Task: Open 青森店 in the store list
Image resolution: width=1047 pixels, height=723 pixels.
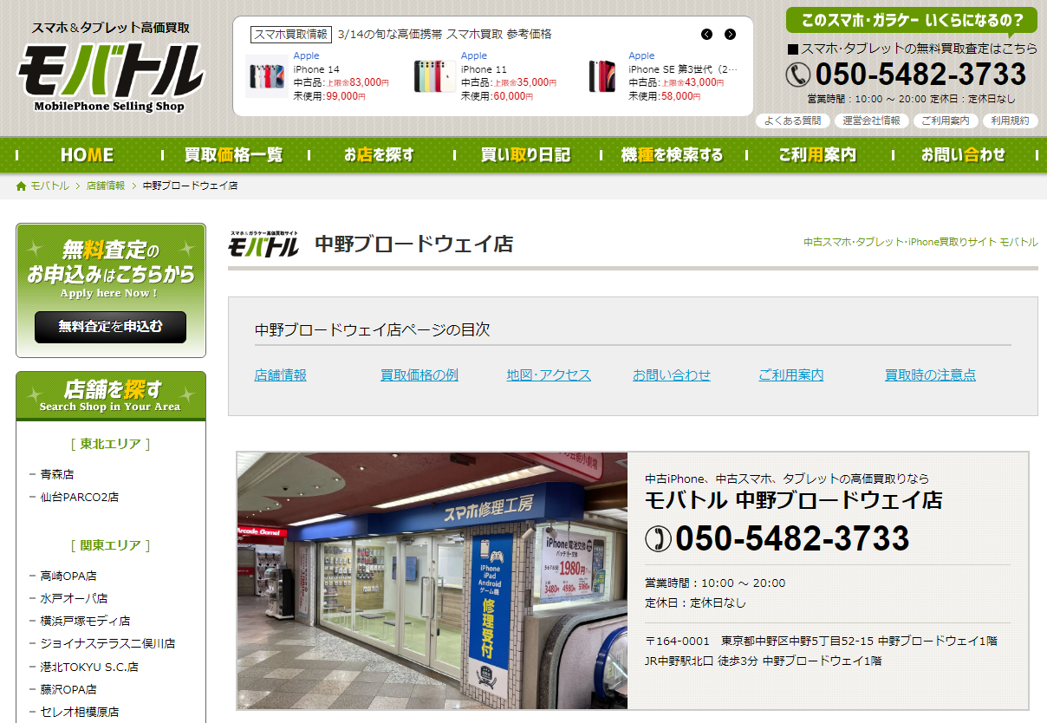Action: [57, 475]
